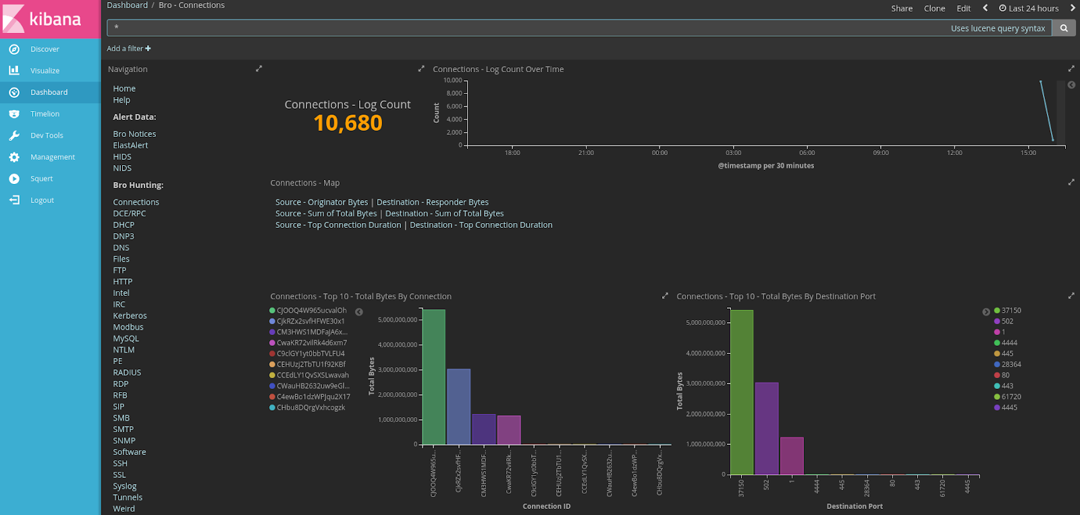This screenshot has height=515, width=1080.
Task: Click the Logout icon
Action: [14, 200]
